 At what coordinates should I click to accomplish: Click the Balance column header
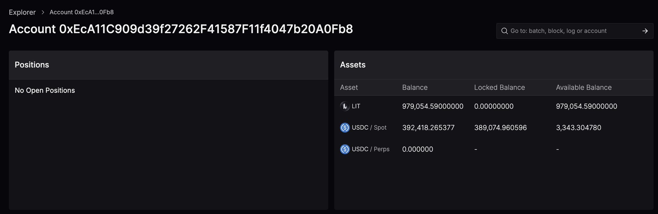(x=415, y=88)
